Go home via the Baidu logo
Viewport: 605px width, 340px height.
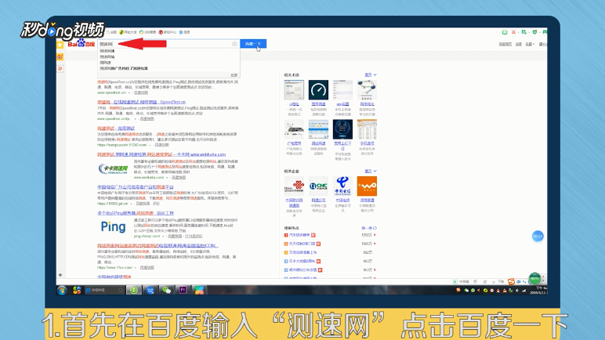click(x=81, y=44)
